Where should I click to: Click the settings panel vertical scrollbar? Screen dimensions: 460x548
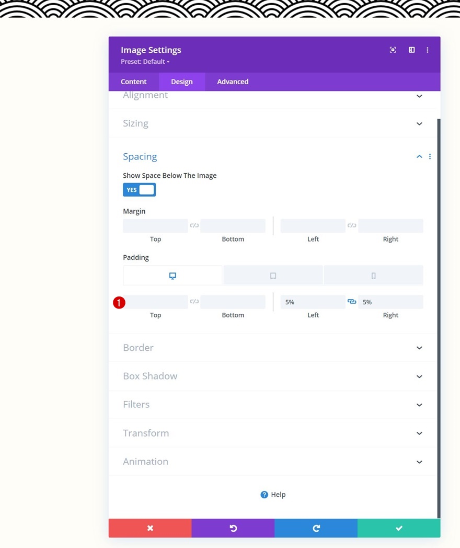click(x=439, y=318)
